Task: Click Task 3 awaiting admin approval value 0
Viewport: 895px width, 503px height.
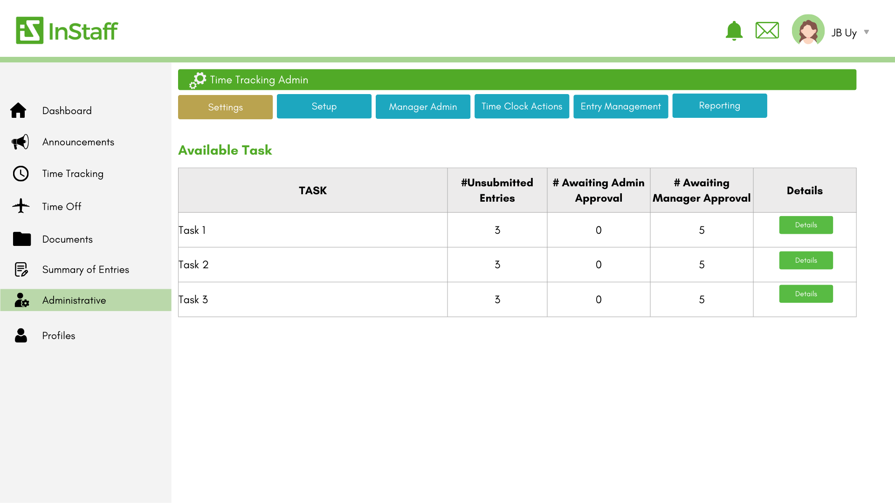Action: pyautogui.click(x=598, y=299)
